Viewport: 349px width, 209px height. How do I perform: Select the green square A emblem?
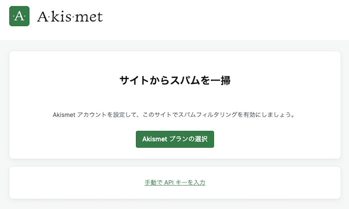click(x=19, y=16)
